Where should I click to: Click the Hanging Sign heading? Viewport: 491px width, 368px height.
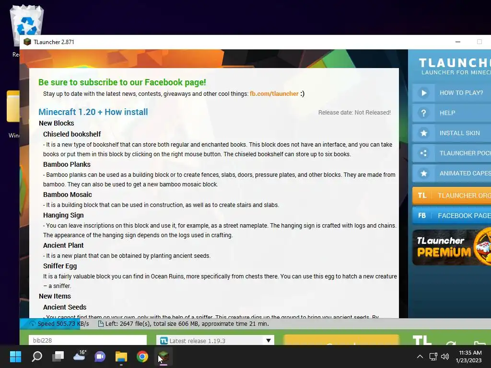click(63, 215)
